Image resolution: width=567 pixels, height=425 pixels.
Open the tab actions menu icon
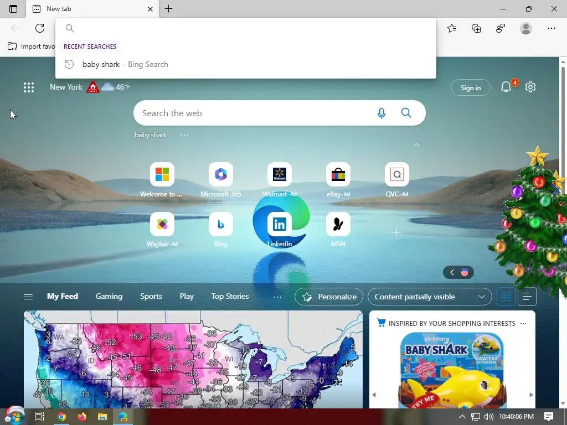[13, 9]
